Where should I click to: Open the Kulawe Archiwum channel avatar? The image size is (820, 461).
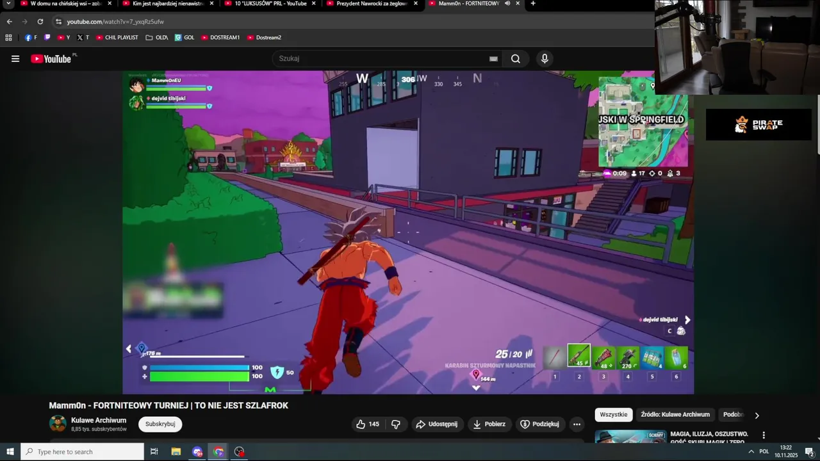pyautogui.click(x=58, y=424)
